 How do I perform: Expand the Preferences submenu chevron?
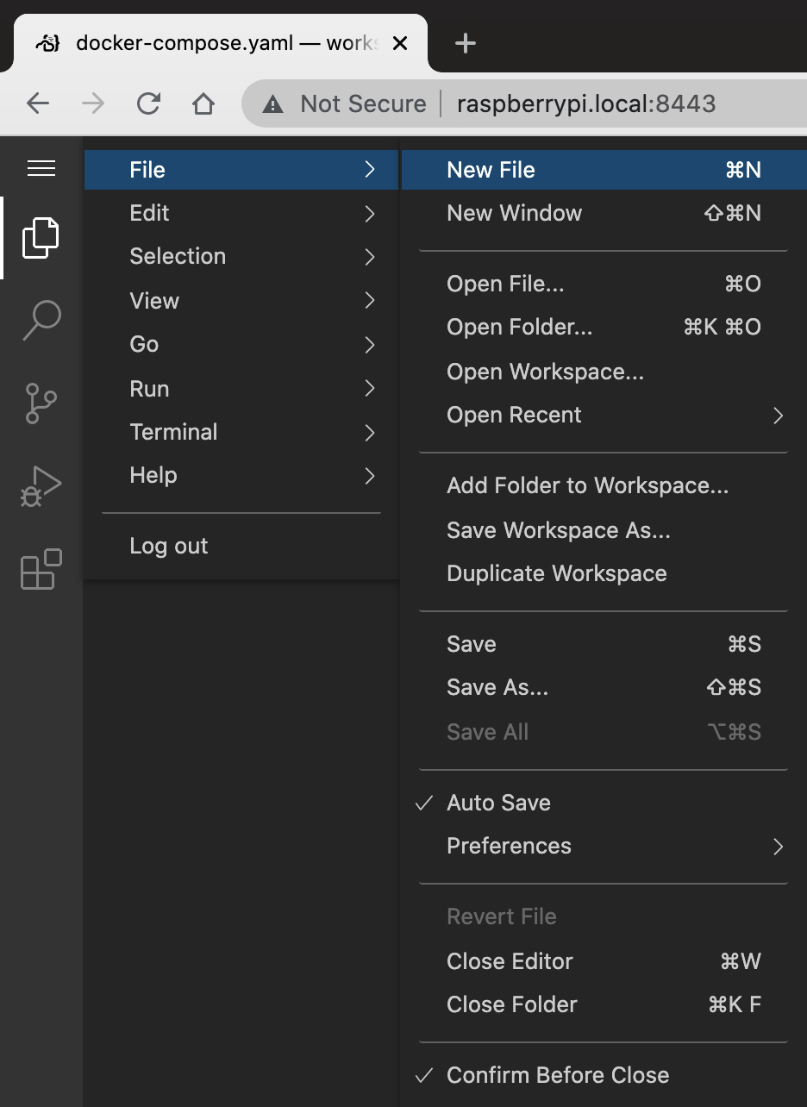pyautogui.click(x=778, y=847)
